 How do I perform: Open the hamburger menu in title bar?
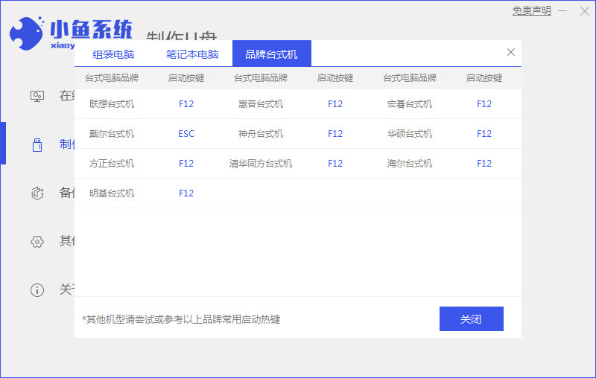(564, 11)
